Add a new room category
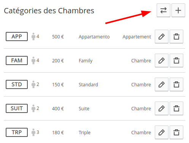This screenshot has width=189, height=143. [178, 10]
